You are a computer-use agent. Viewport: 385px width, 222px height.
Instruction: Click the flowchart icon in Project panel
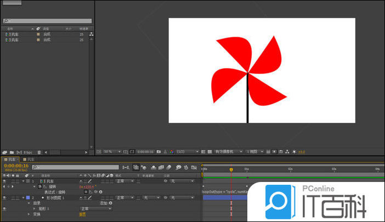[x=91, y=34]
